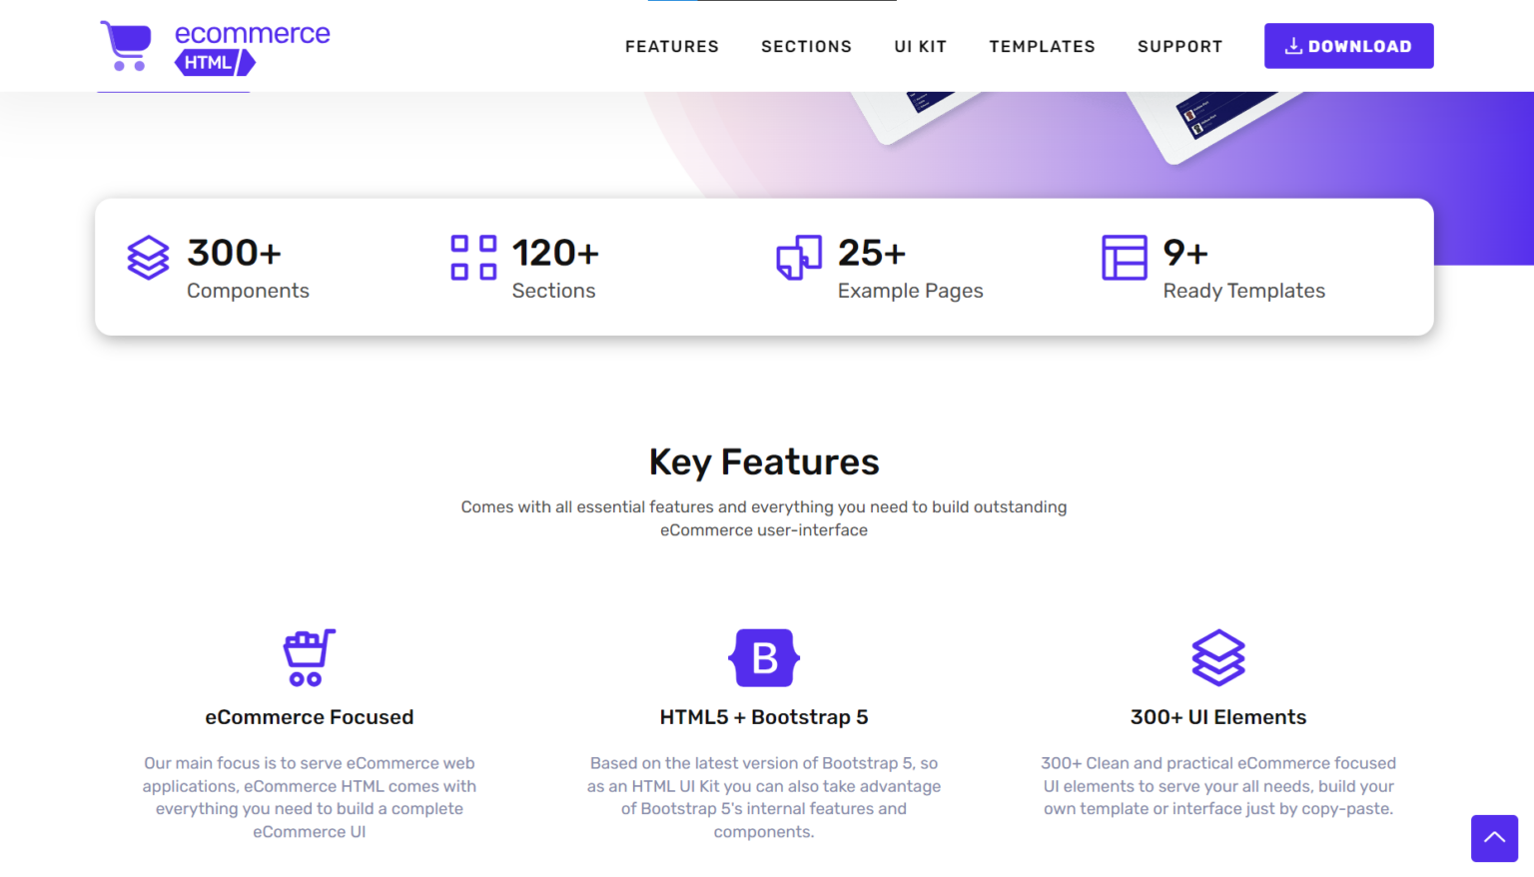
Task: Select the stacked layers icon beside 300+ Components
Action: 148,258
